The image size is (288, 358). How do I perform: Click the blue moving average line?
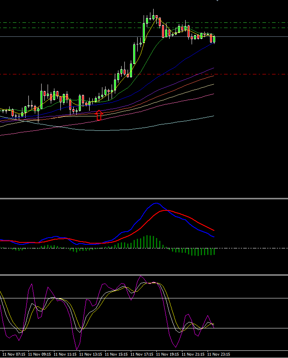180,65
